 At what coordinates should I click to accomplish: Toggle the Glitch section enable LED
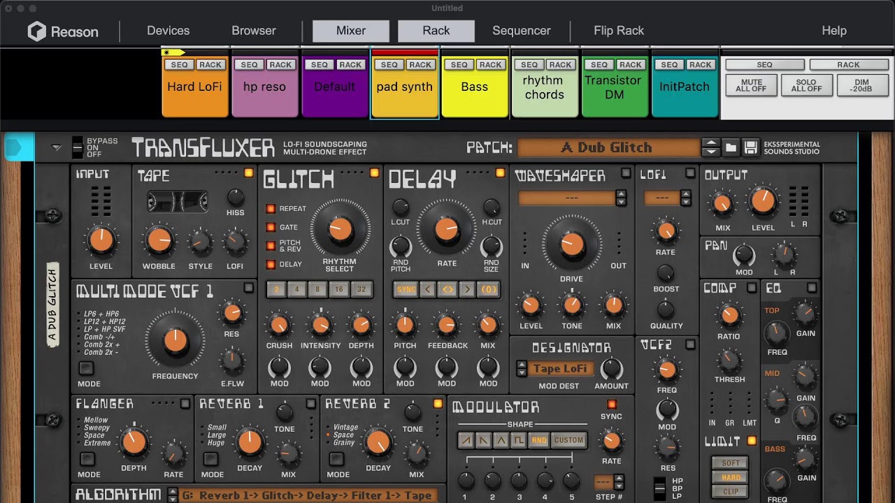(374, 173)
